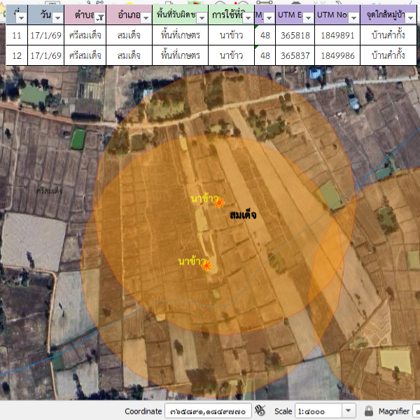Screen dimensions: 420x420
Task: Open the UTM N column filter dropdown
Action: (x=353, y=17)
